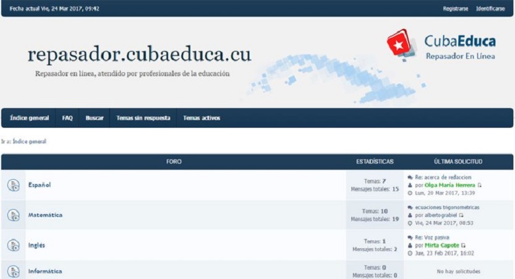Viewport: 515px width, 279px height.
Task: Open latest post icon next to albertograbiel
Action: click(x=461, y=215)
